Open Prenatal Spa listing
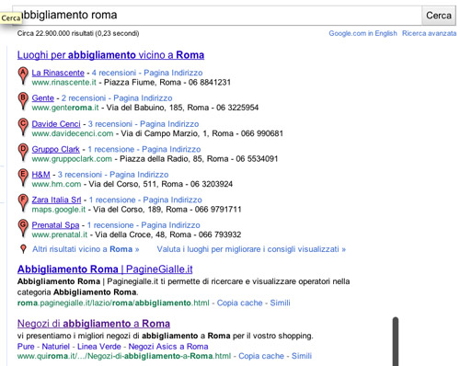The height and width of the screenshot is (366, 460). click(55, 225)
